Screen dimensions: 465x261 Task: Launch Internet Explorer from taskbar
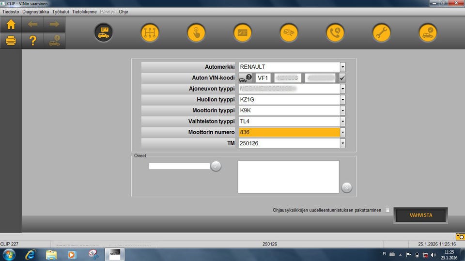(30, 255)
